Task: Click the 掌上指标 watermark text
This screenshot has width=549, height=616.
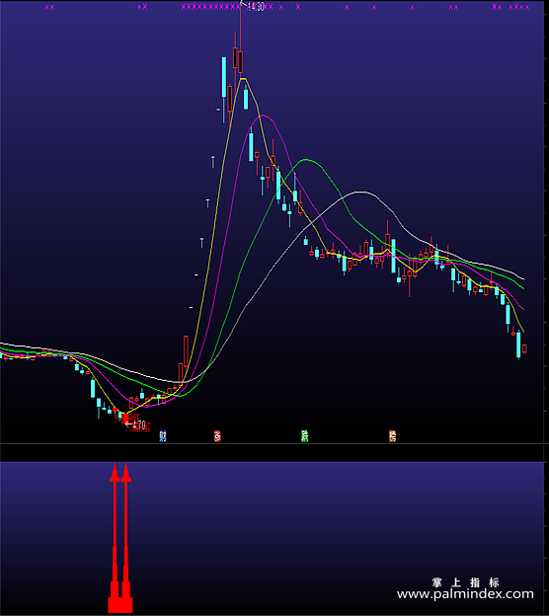Action: 465,582
